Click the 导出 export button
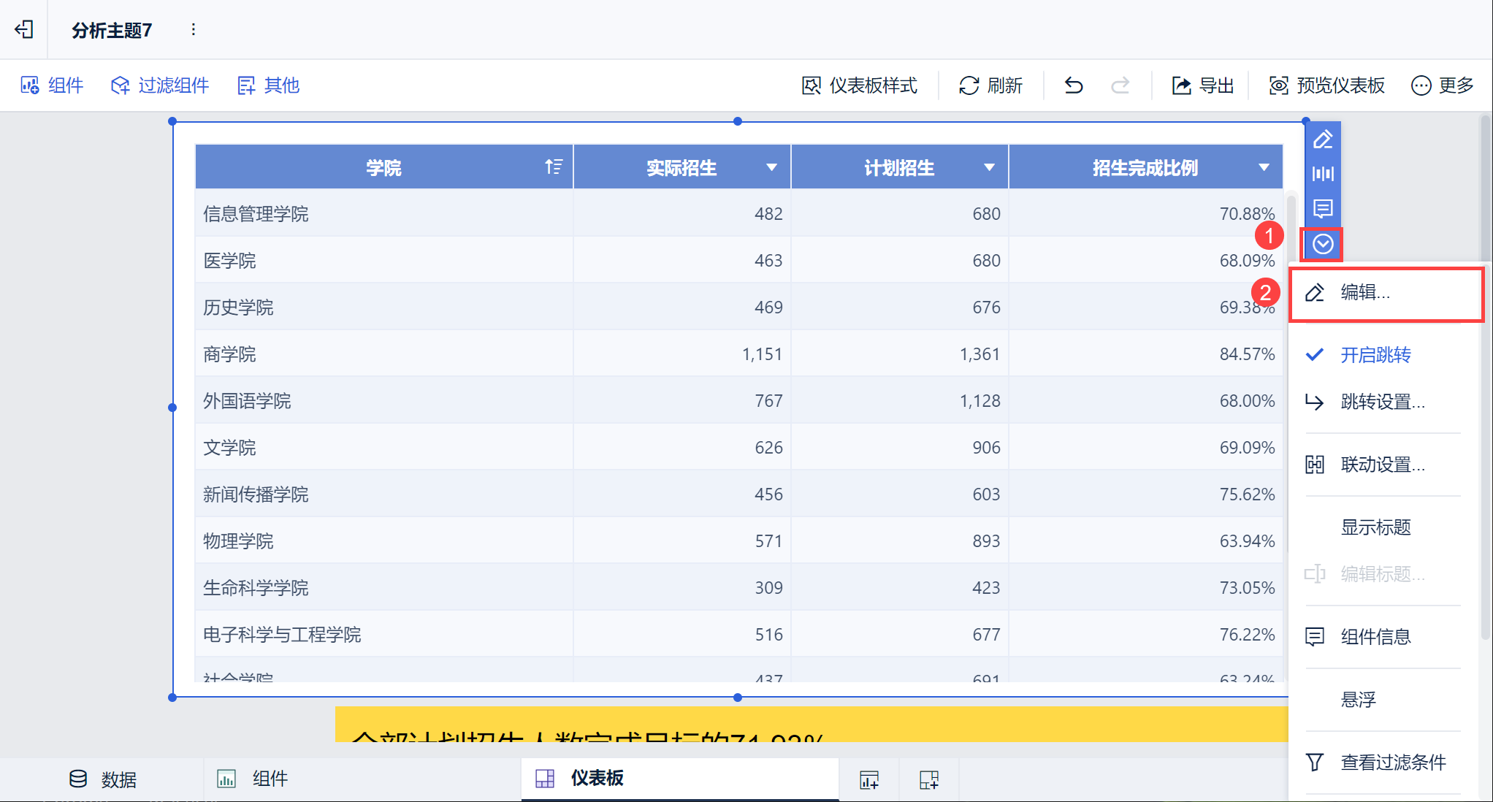This screenshot has width=1493, height=802. [1202, 85]
